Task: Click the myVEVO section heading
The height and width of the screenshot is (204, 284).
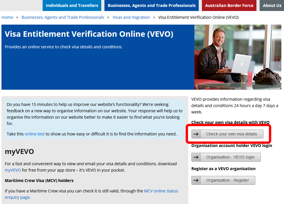Action: (19, 151)
